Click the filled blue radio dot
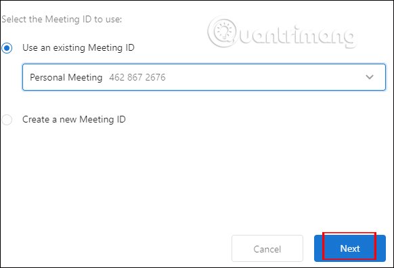The height and width of the screenshot is (268, 394). [7, 48]
